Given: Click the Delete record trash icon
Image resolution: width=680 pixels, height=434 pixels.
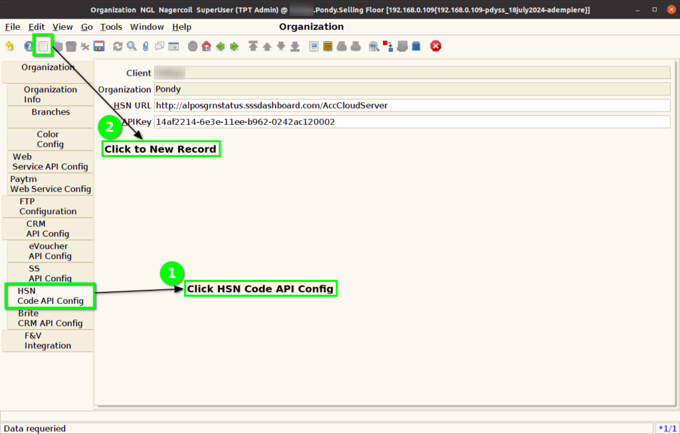Looking at the screenshot, I should [71, 46].
